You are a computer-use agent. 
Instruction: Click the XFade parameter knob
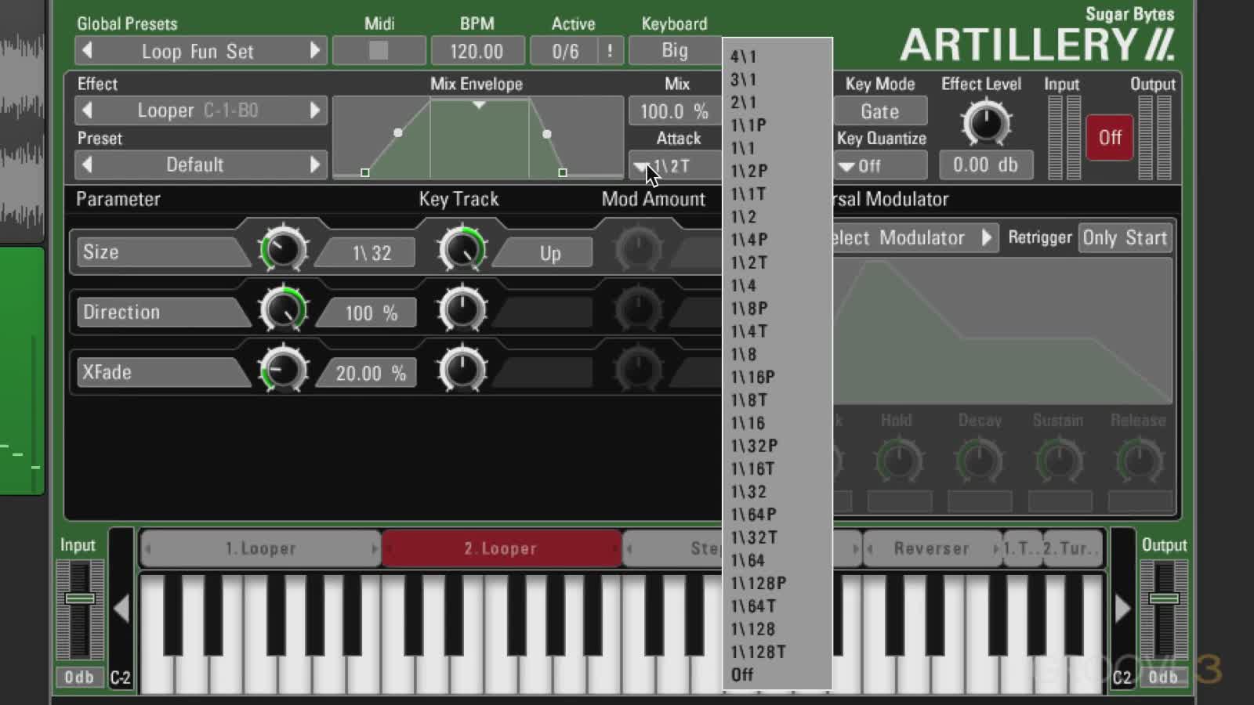[x=282, y=368]
